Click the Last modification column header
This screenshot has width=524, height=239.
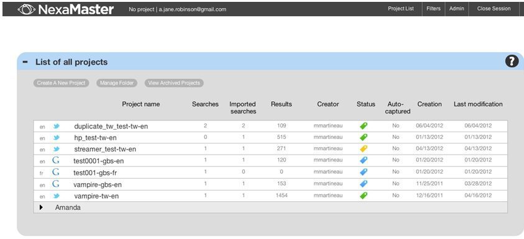[x=478, y=104]
